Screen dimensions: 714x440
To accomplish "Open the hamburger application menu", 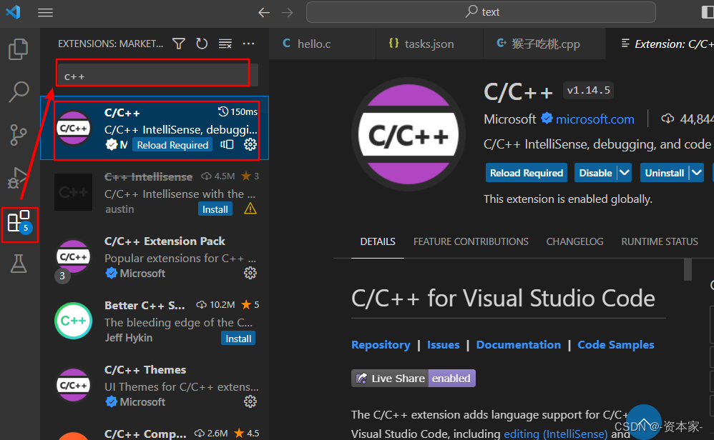I will [45, 12].
